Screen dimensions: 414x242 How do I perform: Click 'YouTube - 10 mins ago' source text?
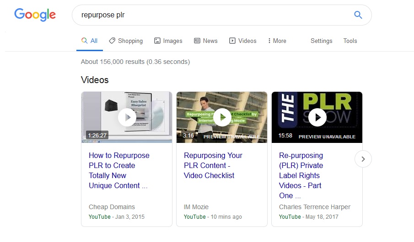click(x=213, y=217)
